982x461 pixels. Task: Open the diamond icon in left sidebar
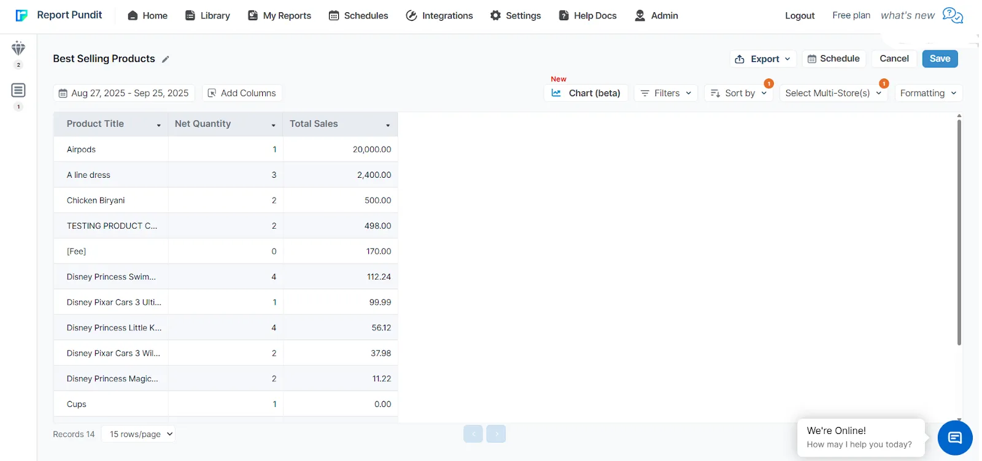[18, 48]
